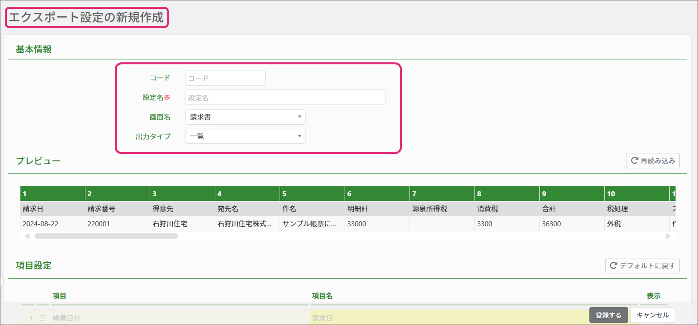Click the 項目名 field containing 請求日
Viewport: 698px width, 325px height.
click(448, 318)
